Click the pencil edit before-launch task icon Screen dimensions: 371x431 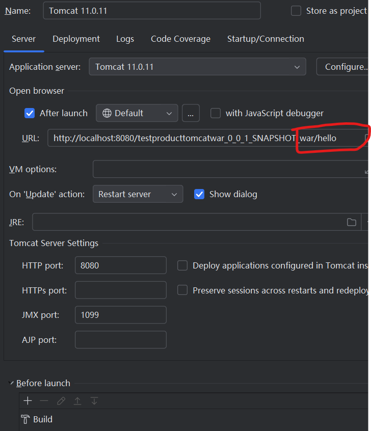click(x=61, y=401)
